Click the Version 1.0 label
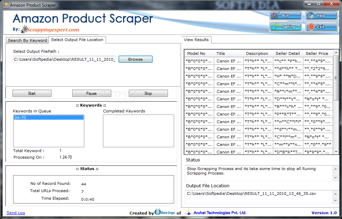 pos(324,213)
